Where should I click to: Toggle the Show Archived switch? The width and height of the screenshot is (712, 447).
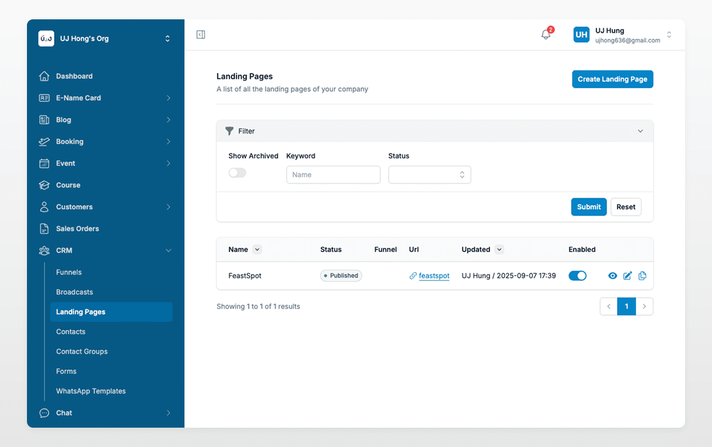coord(237,173)
